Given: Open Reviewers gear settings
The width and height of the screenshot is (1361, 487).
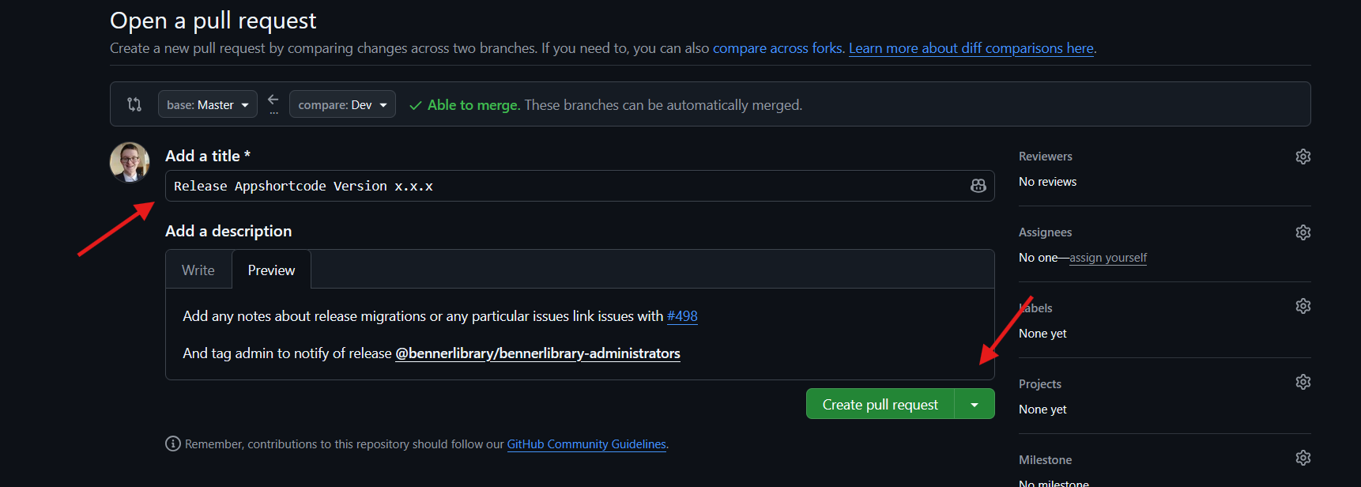Looking at the screenshot, I should [x=1303, y=157].
